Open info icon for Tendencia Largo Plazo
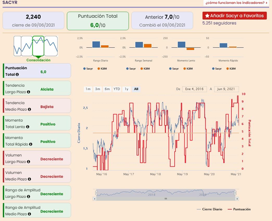 28,92
